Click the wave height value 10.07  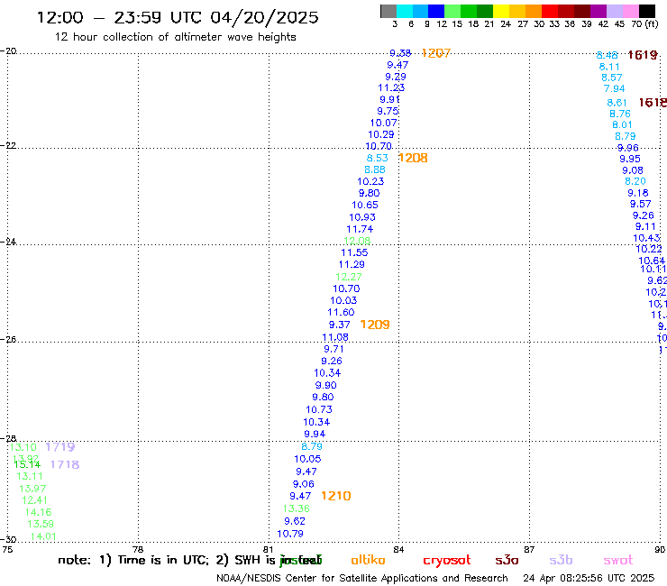click(383, 123)
